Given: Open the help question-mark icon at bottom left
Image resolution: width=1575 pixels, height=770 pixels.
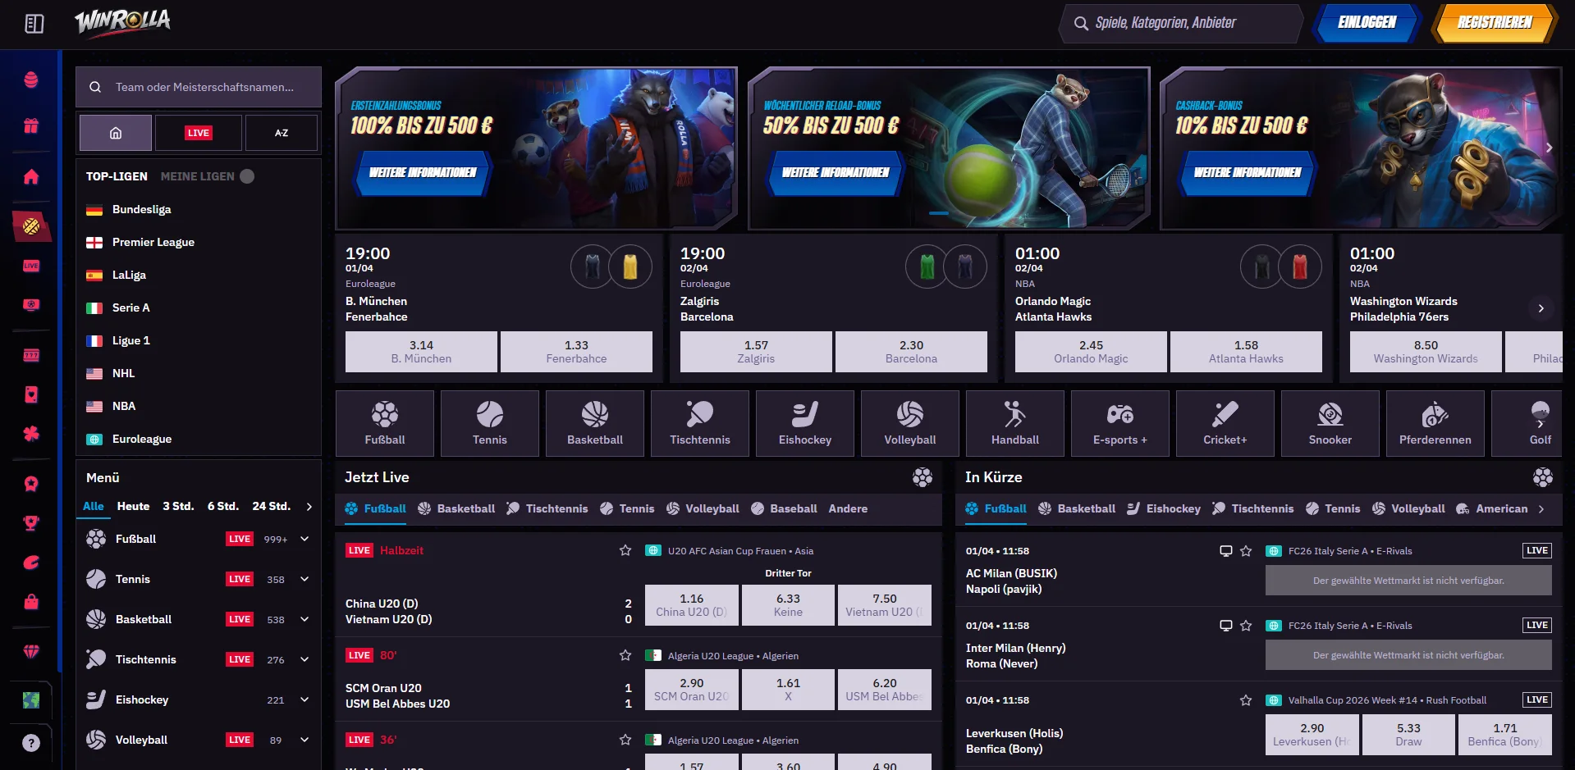Looking at the screenshot, I should [30, 743].
